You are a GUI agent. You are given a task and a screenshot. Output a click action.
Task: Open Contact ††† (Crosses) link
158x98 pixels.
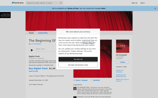tap(120, 71)
